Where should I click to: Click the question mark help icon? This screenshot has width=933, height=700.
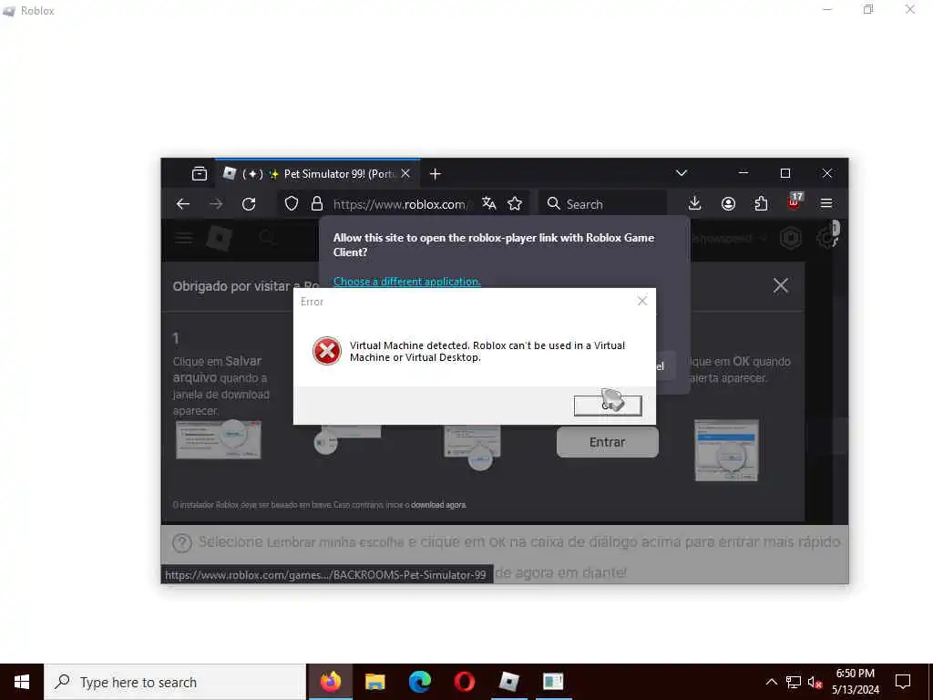click(182, 543)
